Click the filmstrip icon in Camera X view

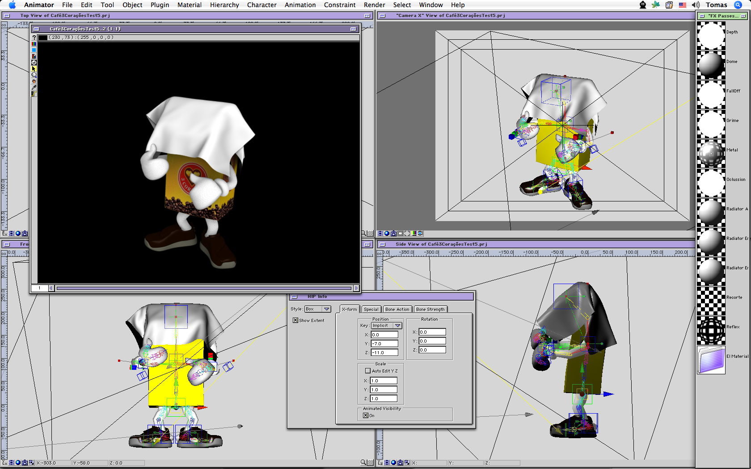point(380,234)
